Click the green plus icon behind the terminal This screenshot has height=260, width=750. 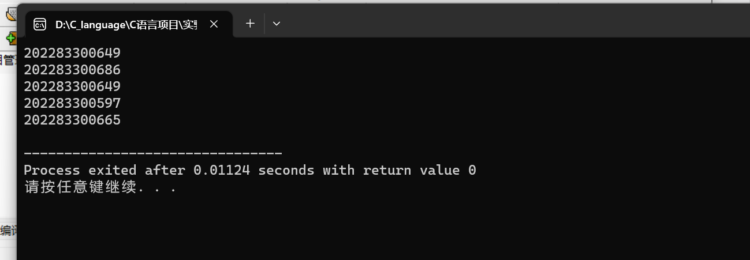(10, 39)
